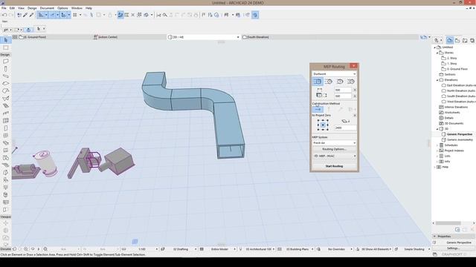Open the Options menu
This screenshot has width=476, height=267.
point(62,8)
